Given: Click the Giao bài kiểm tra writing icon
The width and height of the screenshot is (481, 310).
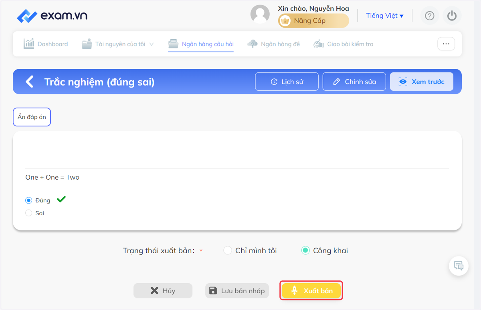Looking at the screenshot, I should (x=319, y=44).
